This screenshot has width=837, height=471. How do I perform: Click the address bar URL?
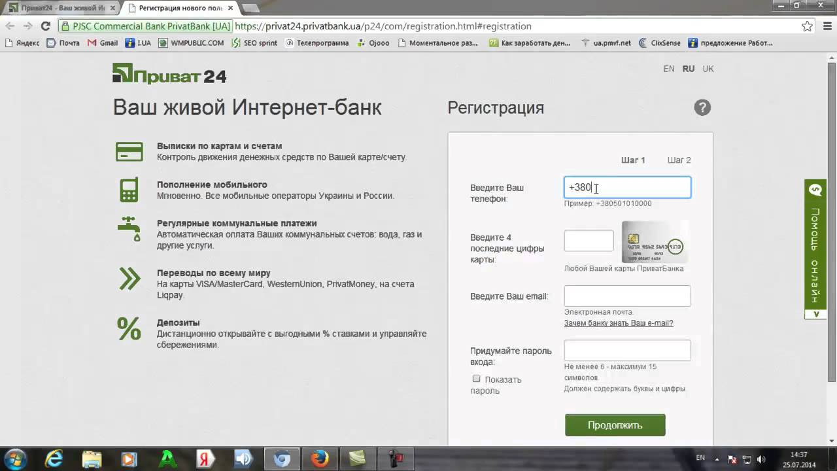click(383, 26)
